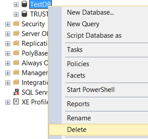Select the PolyBase tree label

click(35, 53)
